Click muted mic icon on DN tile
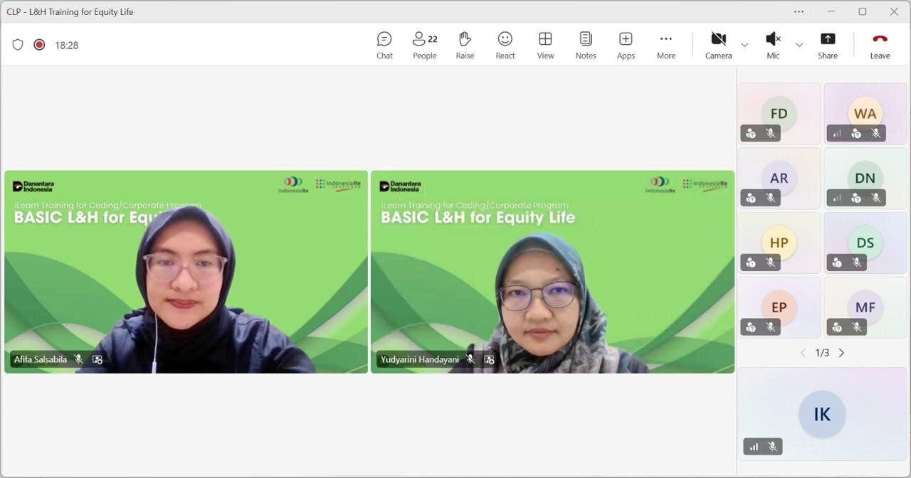Image resolution: width=911 pixels, height=478 pixels. (876, 198)
